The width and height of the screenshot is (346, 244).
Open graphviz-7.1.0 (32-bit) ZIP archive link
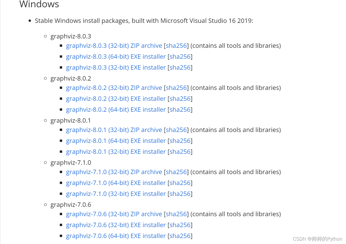pyautogui.click(x=114, y=172)
